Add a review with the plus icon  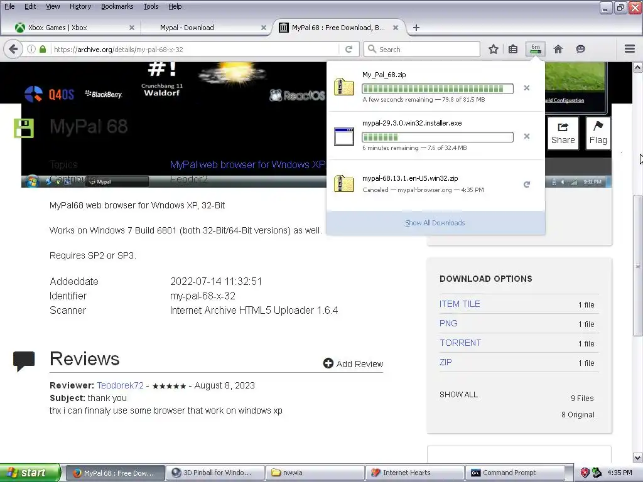point(328,363)
